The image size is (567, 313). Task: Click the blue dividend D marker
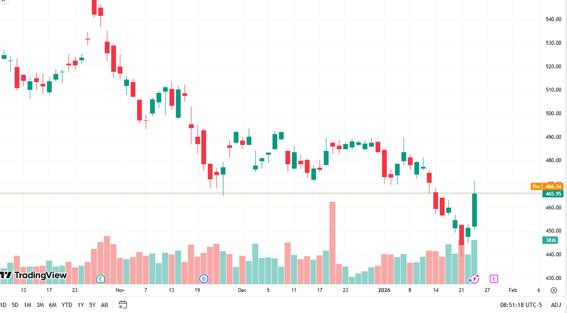(x=204, y=279)
